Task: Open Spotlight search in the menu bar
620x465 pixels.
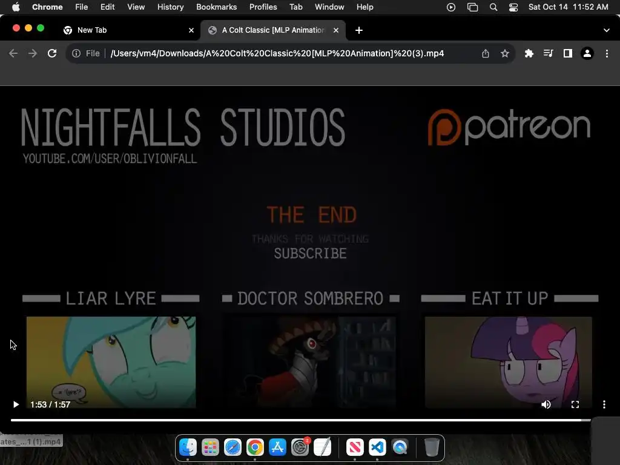Action: (x=493, y=7)
